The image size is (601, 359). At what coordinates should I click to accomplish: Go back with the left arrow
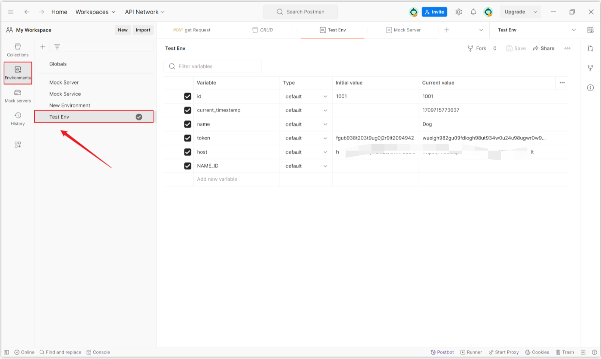[x=27, y=12]
